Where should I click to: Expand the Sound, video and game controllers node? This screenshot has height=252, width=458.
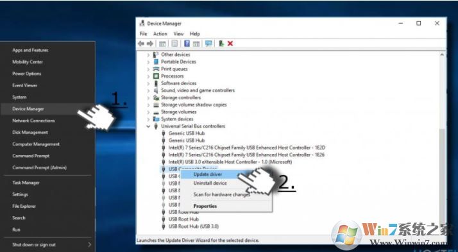coord(148,90)
